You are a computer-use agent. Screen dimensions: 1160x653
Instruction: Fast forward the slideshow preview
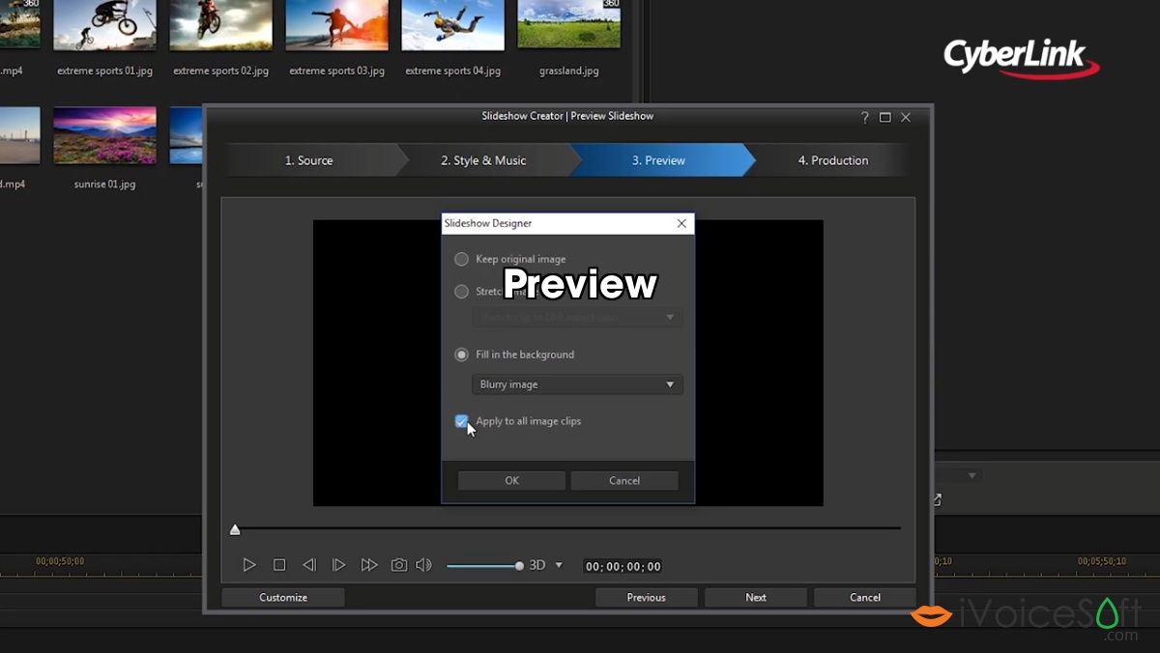tap(369, 565)
